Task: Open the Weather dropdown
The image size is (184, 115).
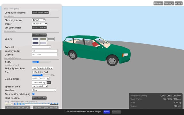Action: [x=44, y=90]
